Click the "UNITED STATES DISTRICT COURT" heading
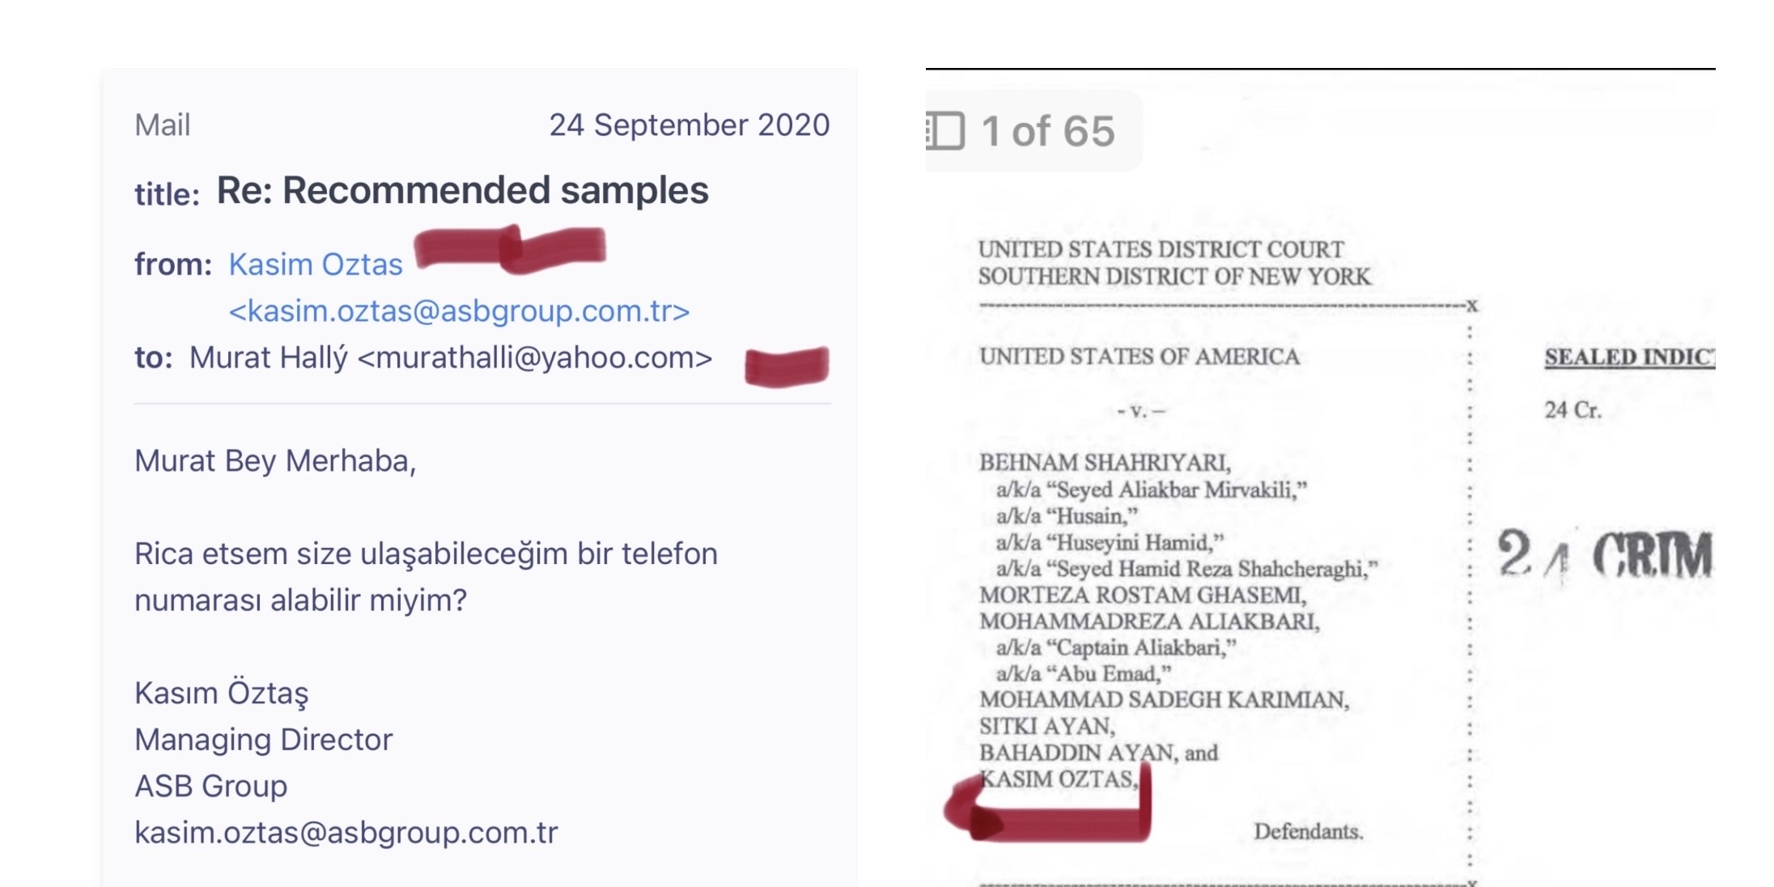 pos(1161,250)
